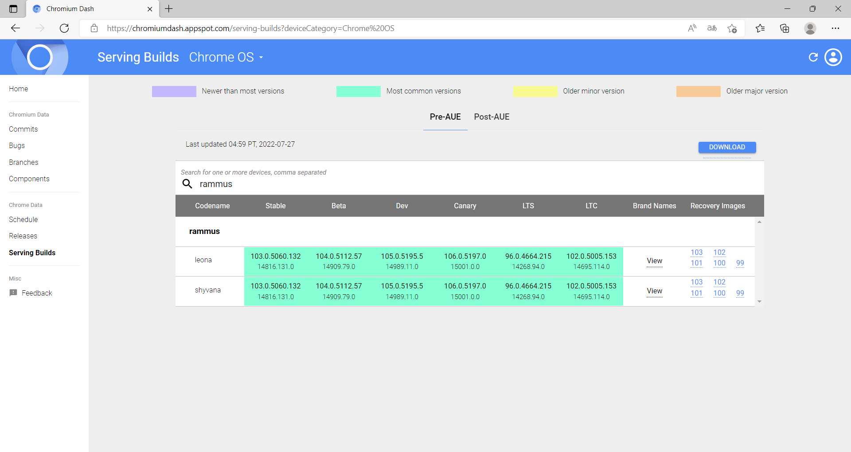Viewport: 851px width, 452px height.
Task: Open Bugs in the sidebar
Action: click(x=17, y=145)
